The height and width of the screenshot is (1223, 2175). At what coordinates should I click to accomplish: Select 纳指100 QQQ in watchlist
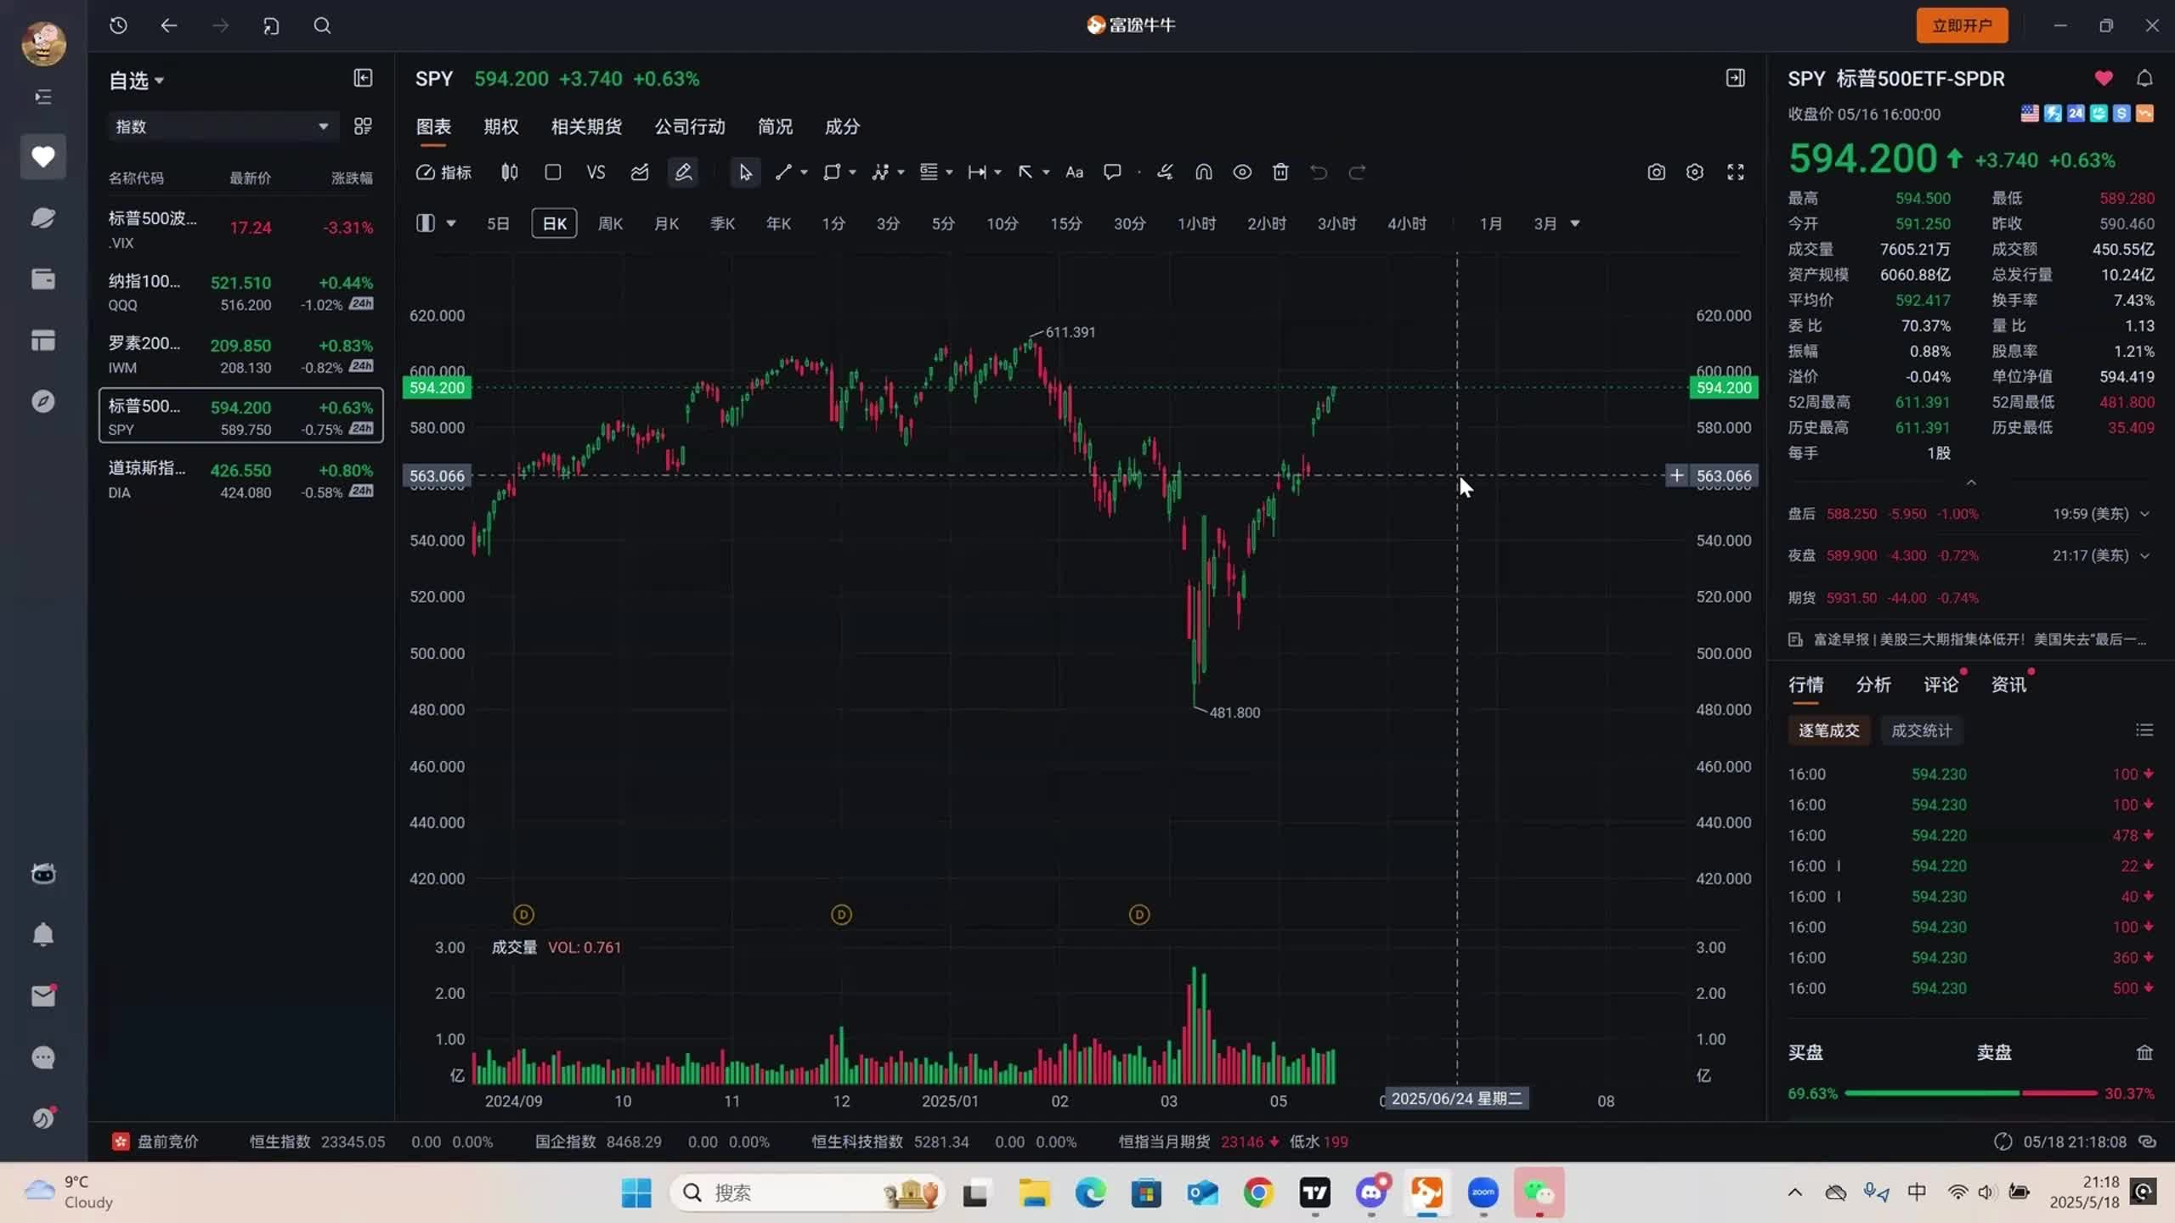tap(241, 292)
